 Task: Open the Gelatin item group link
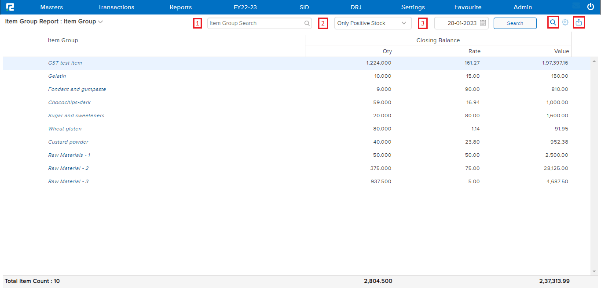pos(57,76)
